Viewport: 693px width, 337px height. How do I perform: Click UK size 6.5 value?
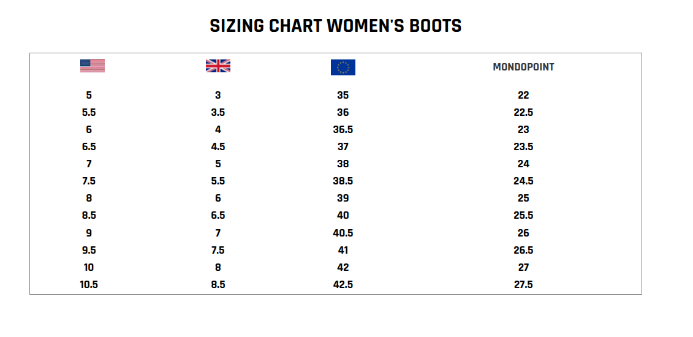(x=218, y=215)
